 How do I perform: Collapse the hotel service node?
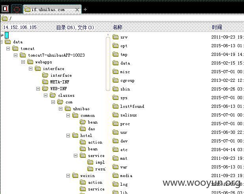click(75, 155)
